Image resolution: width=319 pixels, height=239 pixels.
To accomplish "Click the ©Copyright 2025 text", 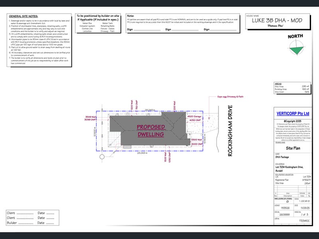I will click(293, 121).
